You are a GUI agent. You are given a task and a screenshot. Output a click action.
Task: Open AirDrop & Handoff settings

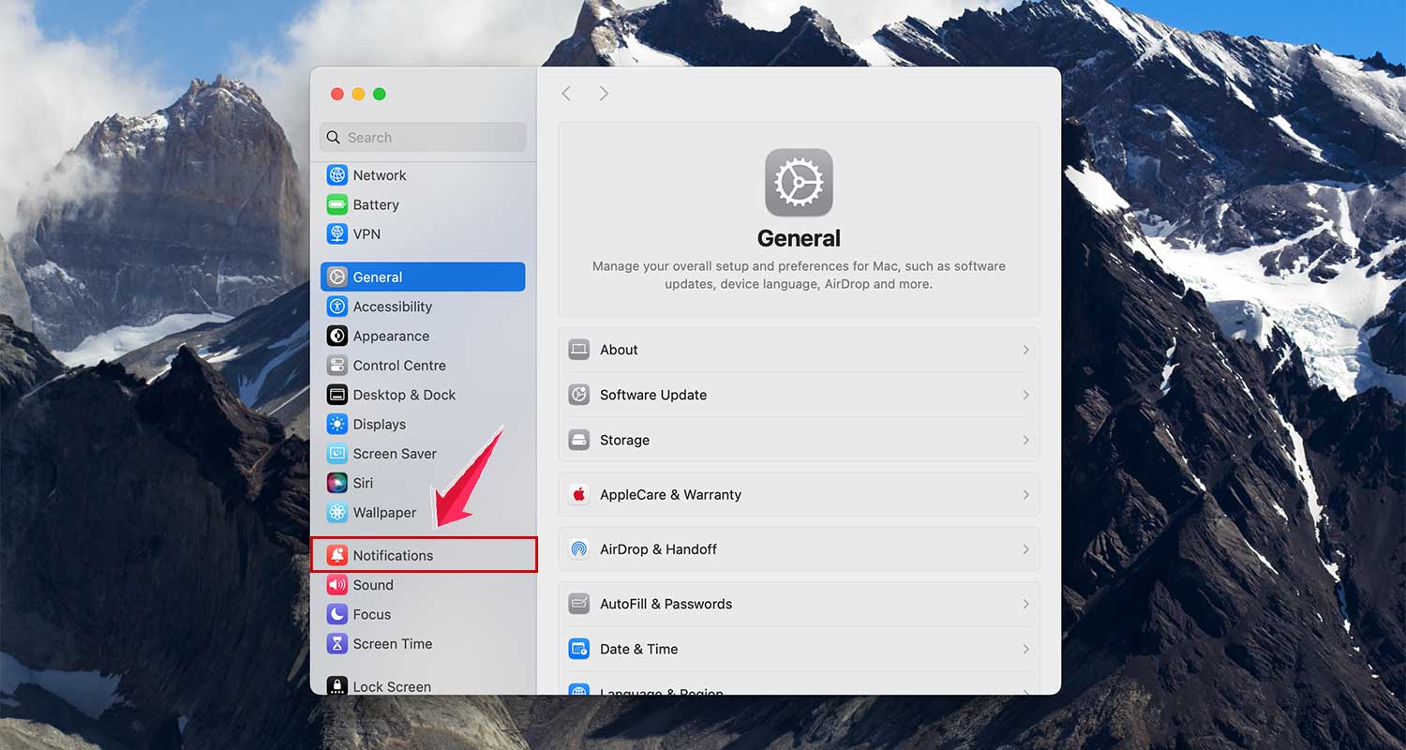[x=799, y=548]
